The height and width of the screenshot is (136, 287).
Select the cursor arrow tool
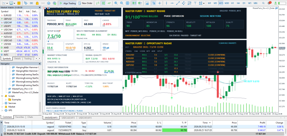click(x=154, y=3)
